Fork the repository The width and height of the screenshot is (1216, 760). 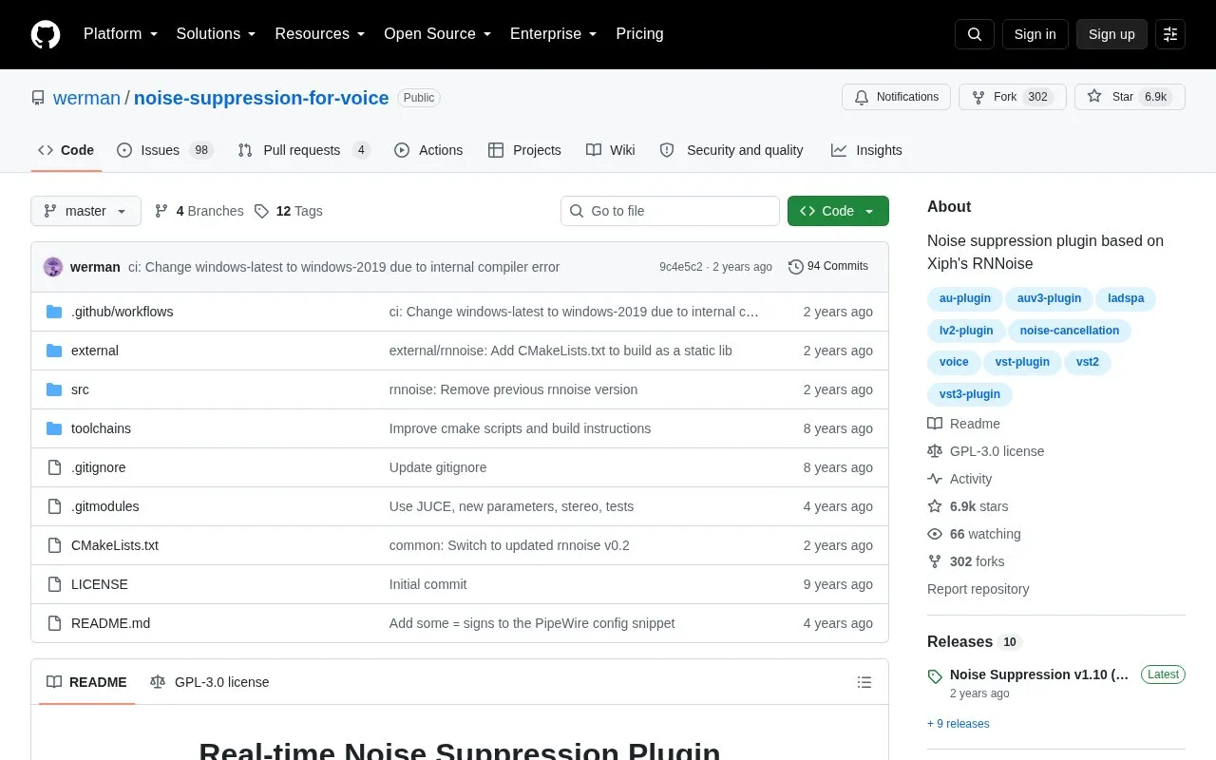click(x=1012, y=97)
